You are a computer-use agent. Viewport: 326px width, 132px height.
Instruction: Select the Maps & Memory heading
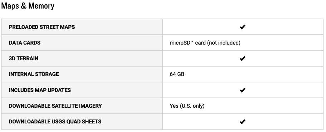[x=28, y=6]
